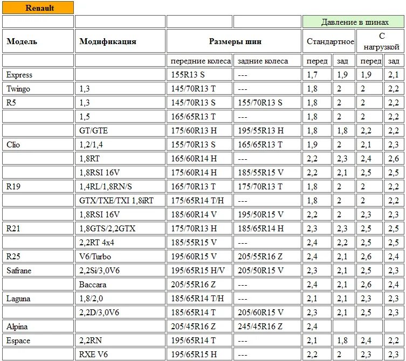Click the 'задние колеса' subheader
The width and height of the screenshot is (406, 361).
[x=267, y=60]
